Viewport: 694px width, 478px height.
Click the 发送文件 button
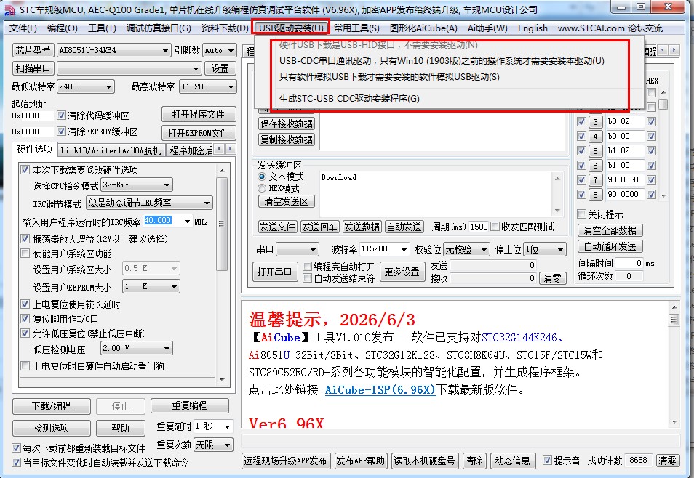(277, 227)
